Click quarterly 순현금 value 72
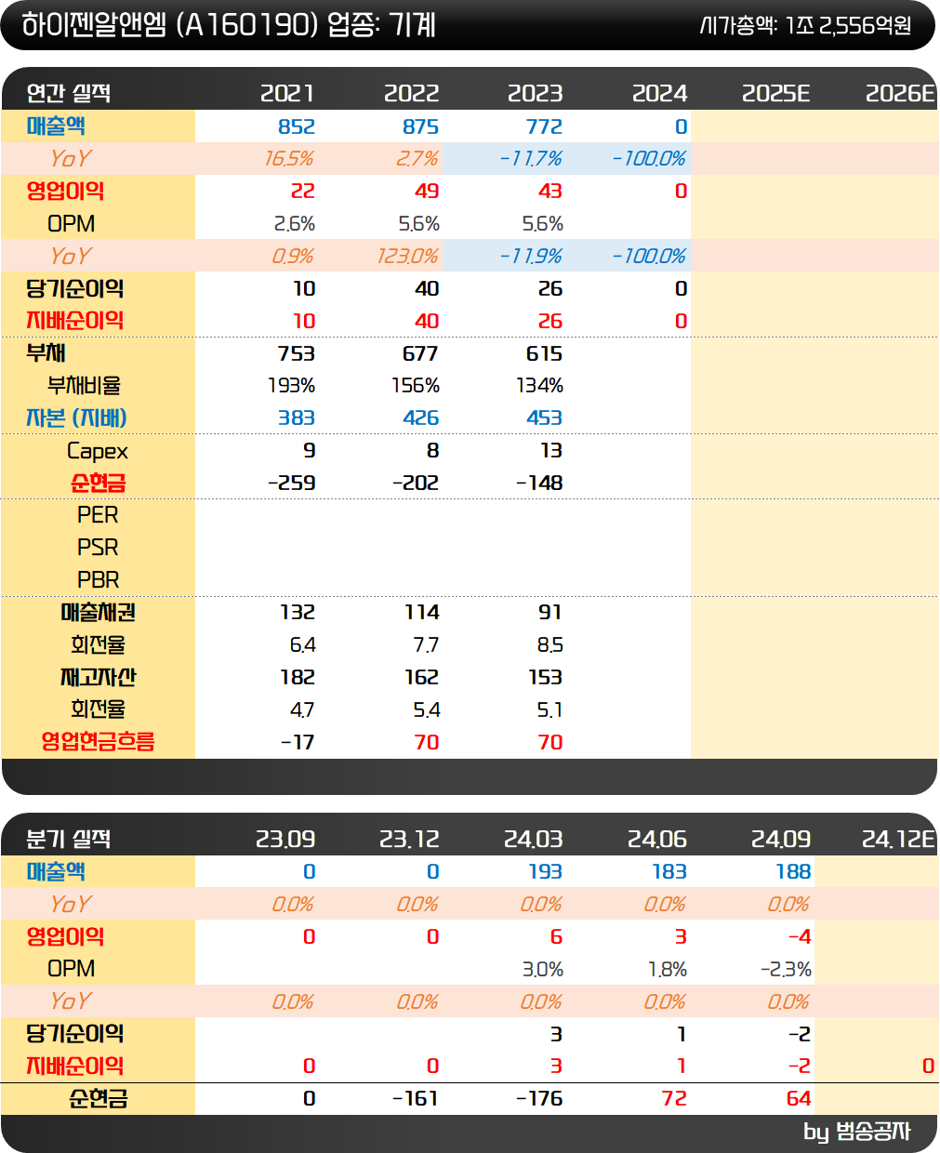Viewport: 940px width, 1153px height. [674, 1099]
